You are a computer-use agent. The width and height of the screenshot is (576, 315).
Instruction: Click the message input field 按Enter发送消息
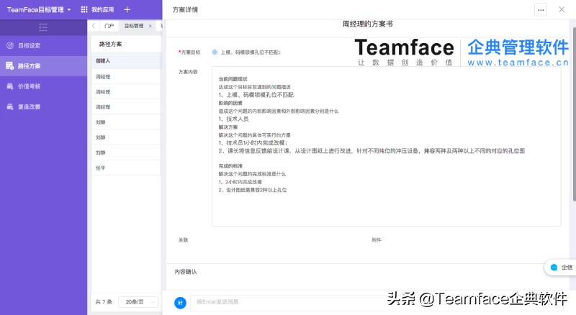pos(377,302)
